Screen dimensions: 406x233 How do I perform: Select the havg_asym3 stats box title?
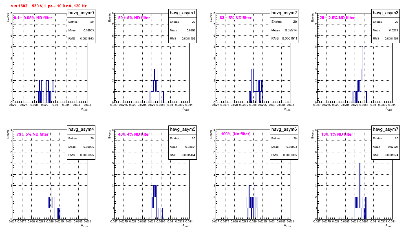pos(386,13)
